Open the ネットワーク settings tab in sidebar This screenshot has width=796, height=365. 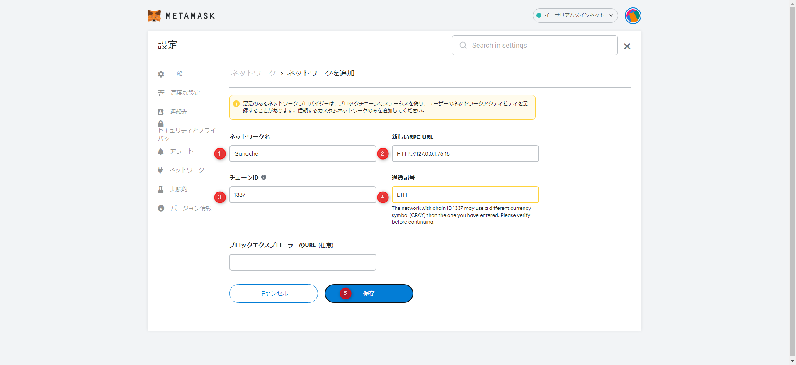point(186,170)
